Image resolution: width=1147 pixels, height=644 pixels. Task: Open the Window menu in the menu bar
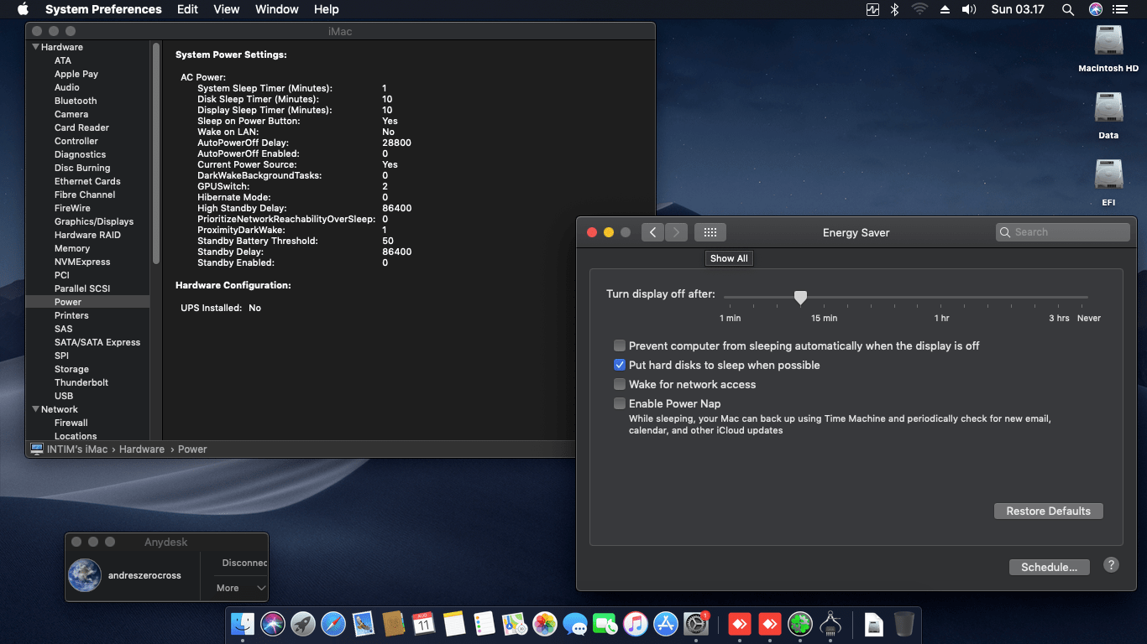276,9
